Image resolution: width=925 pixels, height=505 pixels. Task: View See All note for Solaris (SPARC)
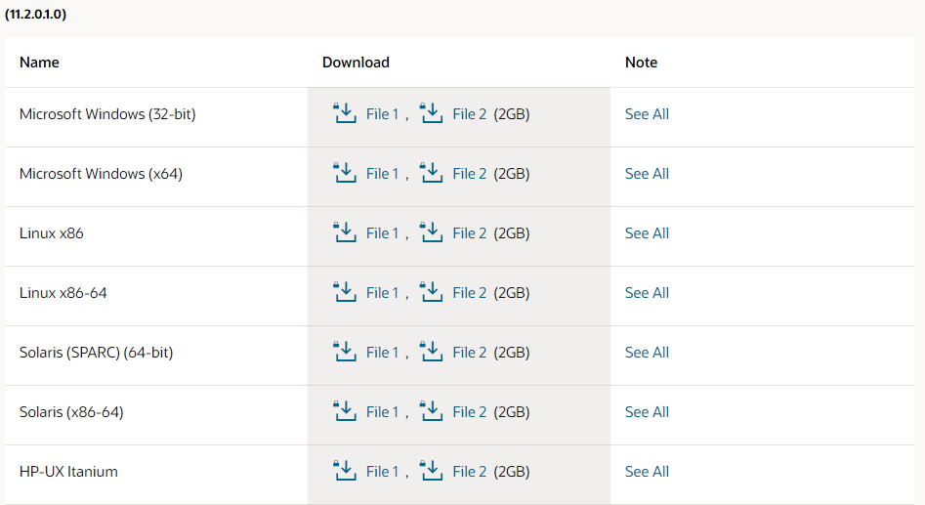tap(647, 353)
